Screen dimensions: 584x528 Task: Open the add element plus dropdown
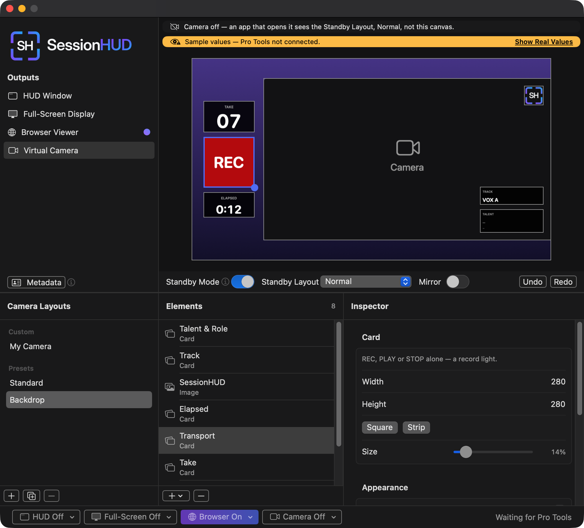click(176, 496)
